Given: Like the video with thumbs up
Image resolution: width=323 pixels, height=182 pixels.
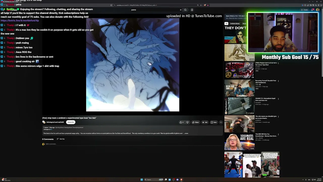Looking at the screenshot, I should point(181,122).
